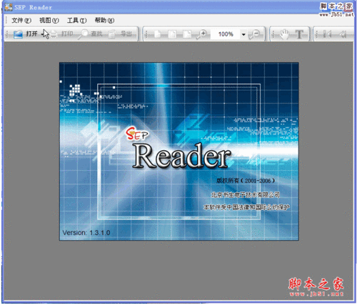This screenshot has width=357, height=304.
Task: Click the second page layout icon
Action: (172, 34)
